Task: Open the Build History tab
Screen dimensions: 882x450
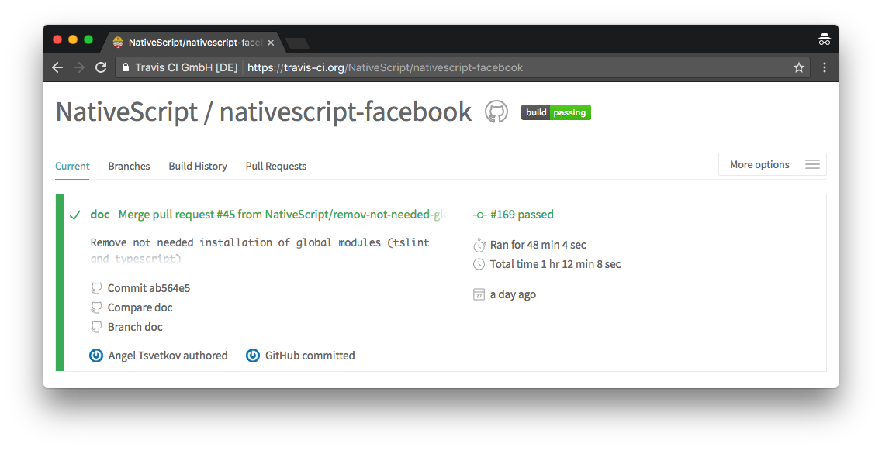Action: coord(198,166)
